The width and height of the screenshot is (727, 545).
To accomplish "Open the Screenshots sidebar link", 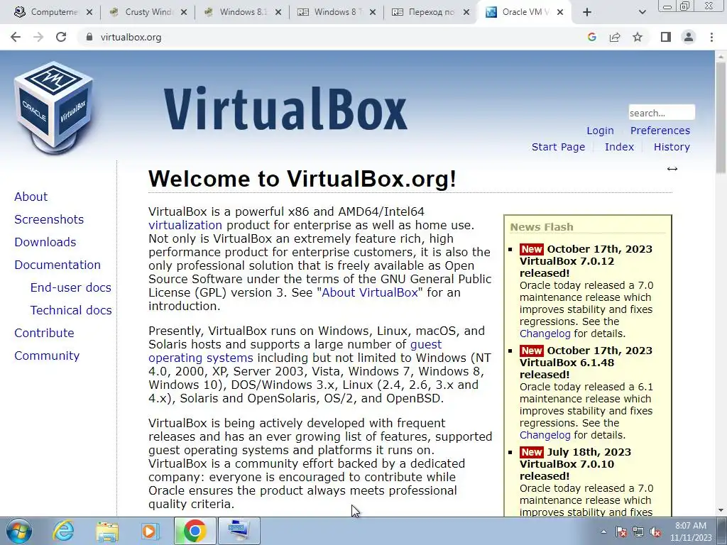I will tap(49, 219).
